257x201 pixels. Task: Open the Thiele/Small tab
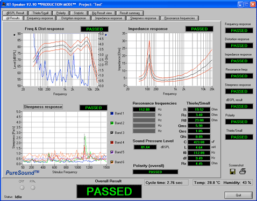tap(40, 13)
